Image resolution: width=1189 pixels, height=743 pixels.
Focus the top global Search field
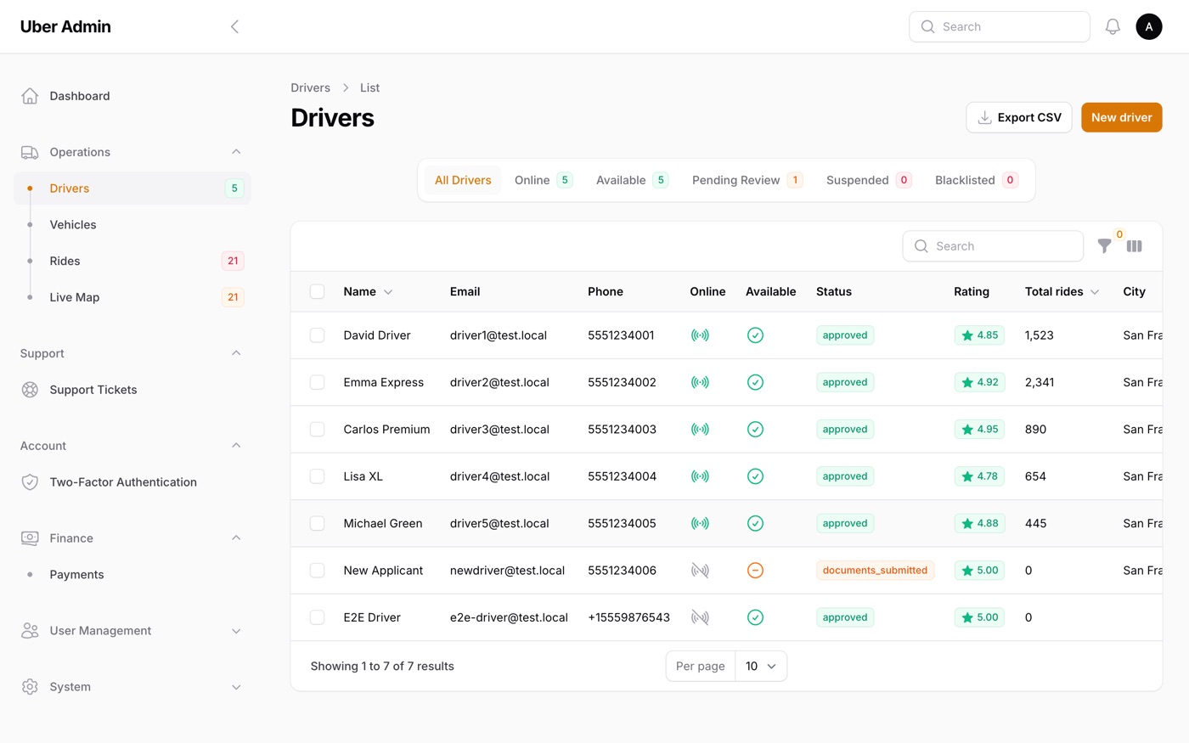pos(1000,26)
